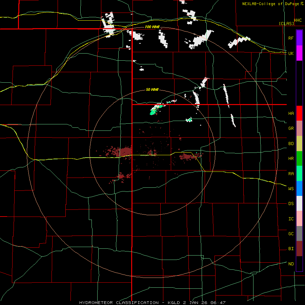Click the ND legend label
305x305 pixels.
click(291, 264)
